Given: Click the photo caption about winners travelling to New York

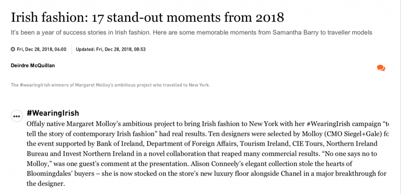Looking at the screenshot, I should coord(110,85).
